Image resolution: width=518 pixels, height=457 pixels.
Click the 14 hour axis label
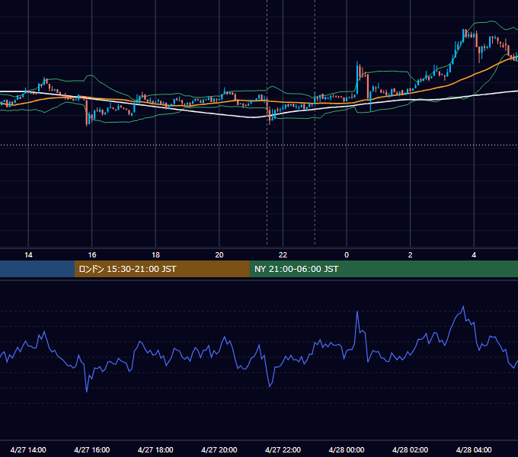point(28,255)
